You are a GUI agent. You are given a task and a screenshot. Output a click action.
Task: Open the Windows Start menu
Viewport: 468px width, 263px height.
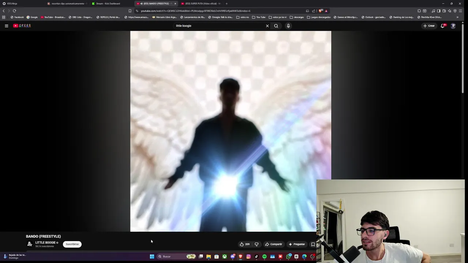(152, 256)
